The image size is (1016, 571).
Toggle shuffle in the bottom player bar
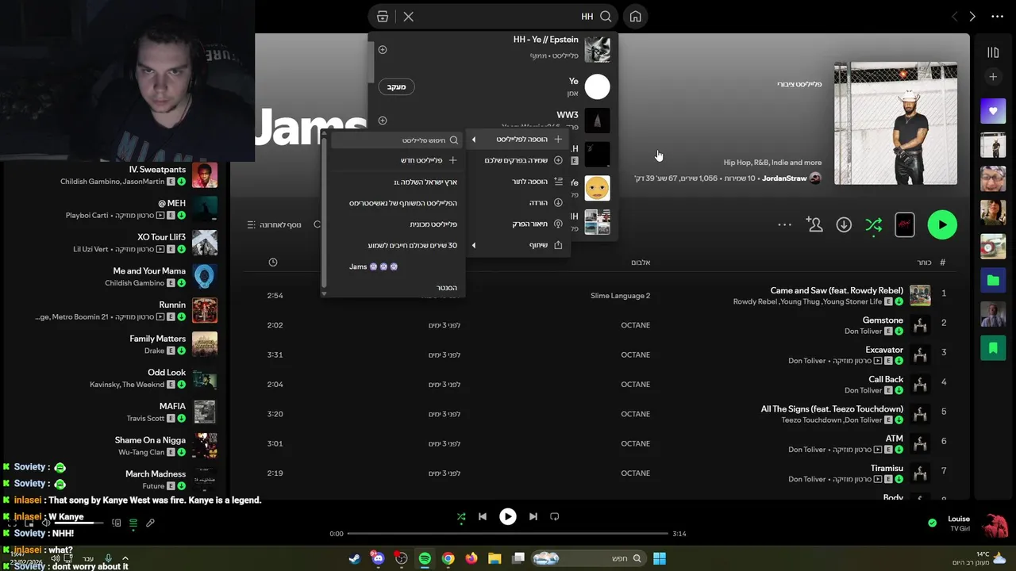(461, 517)
